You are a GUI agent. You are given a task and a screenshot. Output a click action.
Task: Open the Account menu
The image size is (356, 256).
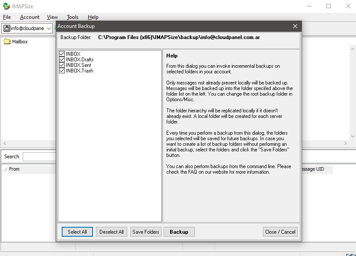[x=30, y=17]
